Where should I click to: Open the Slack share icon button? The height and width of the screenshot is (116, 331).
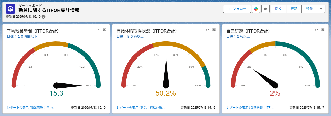(256, 9)
